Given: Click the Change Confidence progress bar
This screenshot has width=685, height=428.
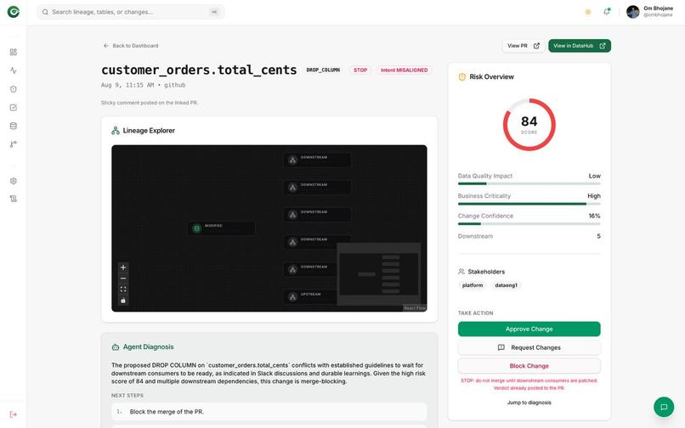Looking at the screenshot, I should click(x=529, y=224).
